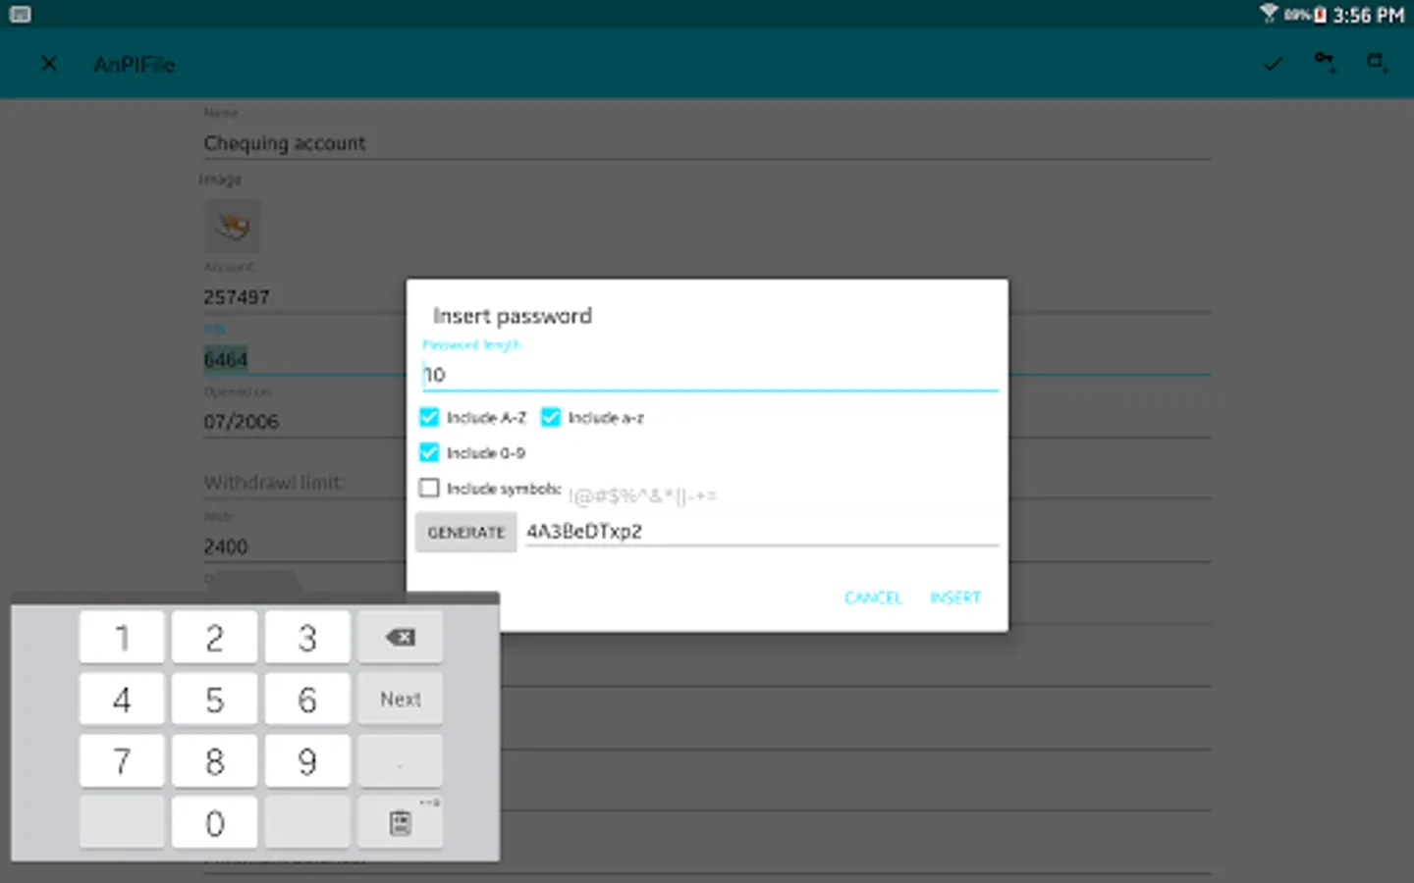Tap the 8 key on the keypad
The height and width of the screenshot is (883, 1414).
click(x=214, y=760)
